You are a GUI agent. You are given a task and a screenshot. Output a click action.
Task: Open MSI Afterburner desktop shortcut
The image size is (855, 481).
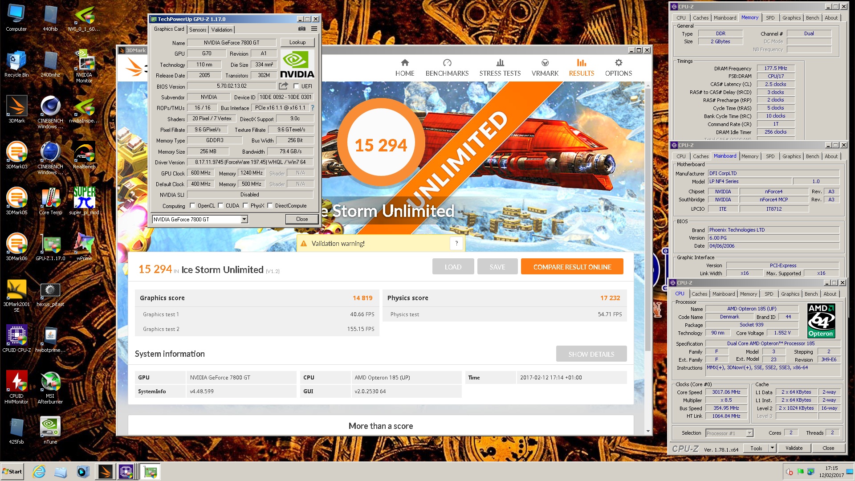(50, 387)
